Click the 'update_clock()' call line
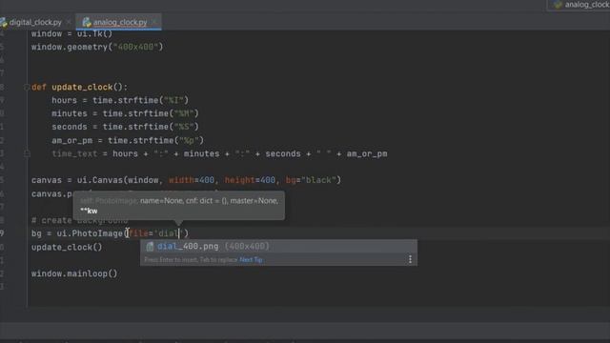610x343 pixels. 67,248
